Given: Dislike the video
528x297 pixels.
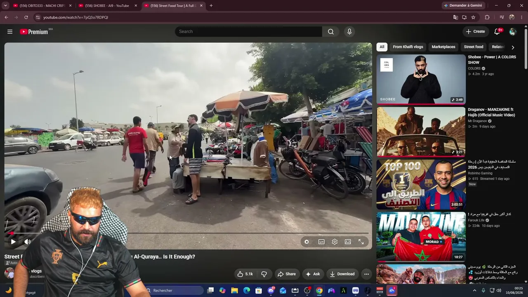Looking at the screenshot, I should pos(264,274).
